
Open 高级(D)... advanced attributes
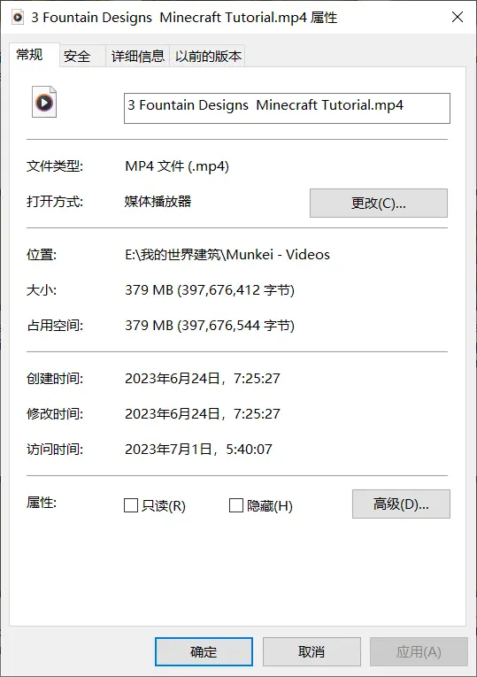[x=401, y=504]
